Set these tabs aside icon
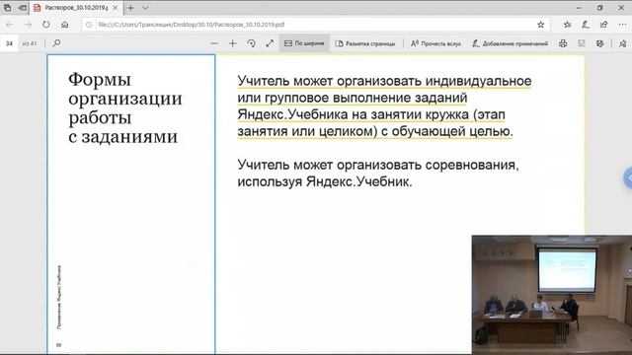Viewport: 632px width, 355px height. click(23, 8)
